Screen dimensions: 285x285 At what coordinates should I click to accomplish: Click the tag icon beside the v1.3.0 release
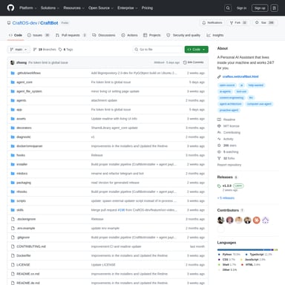[x=219, y=186]
